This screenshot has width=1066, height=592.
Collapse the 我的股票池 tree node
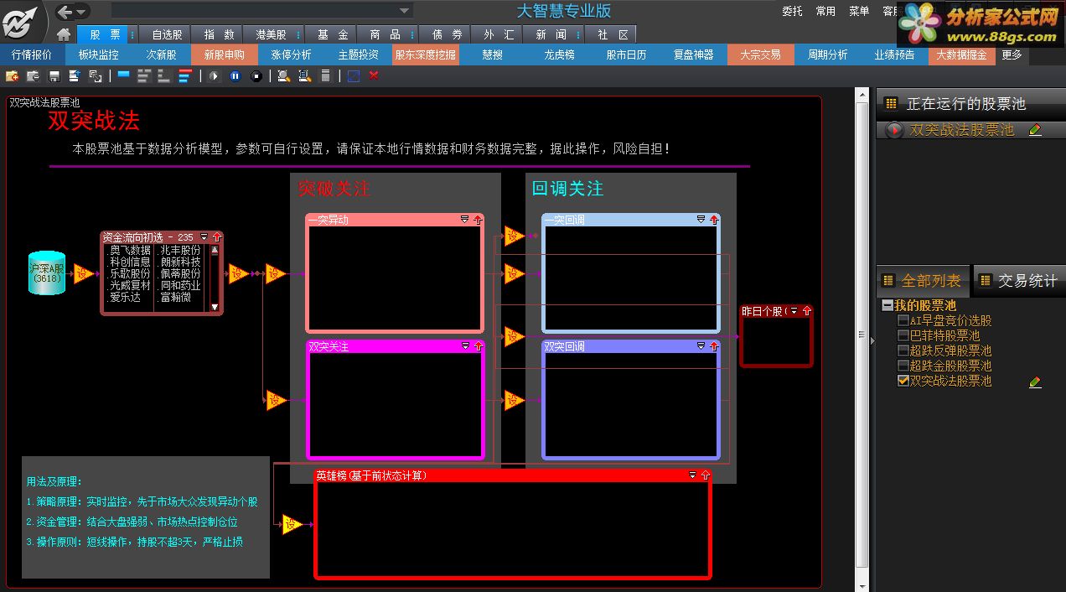(x=887, y=305)
